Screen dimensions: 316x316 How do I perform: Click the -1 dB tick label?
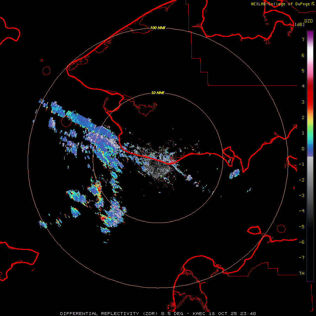point(302,164)
